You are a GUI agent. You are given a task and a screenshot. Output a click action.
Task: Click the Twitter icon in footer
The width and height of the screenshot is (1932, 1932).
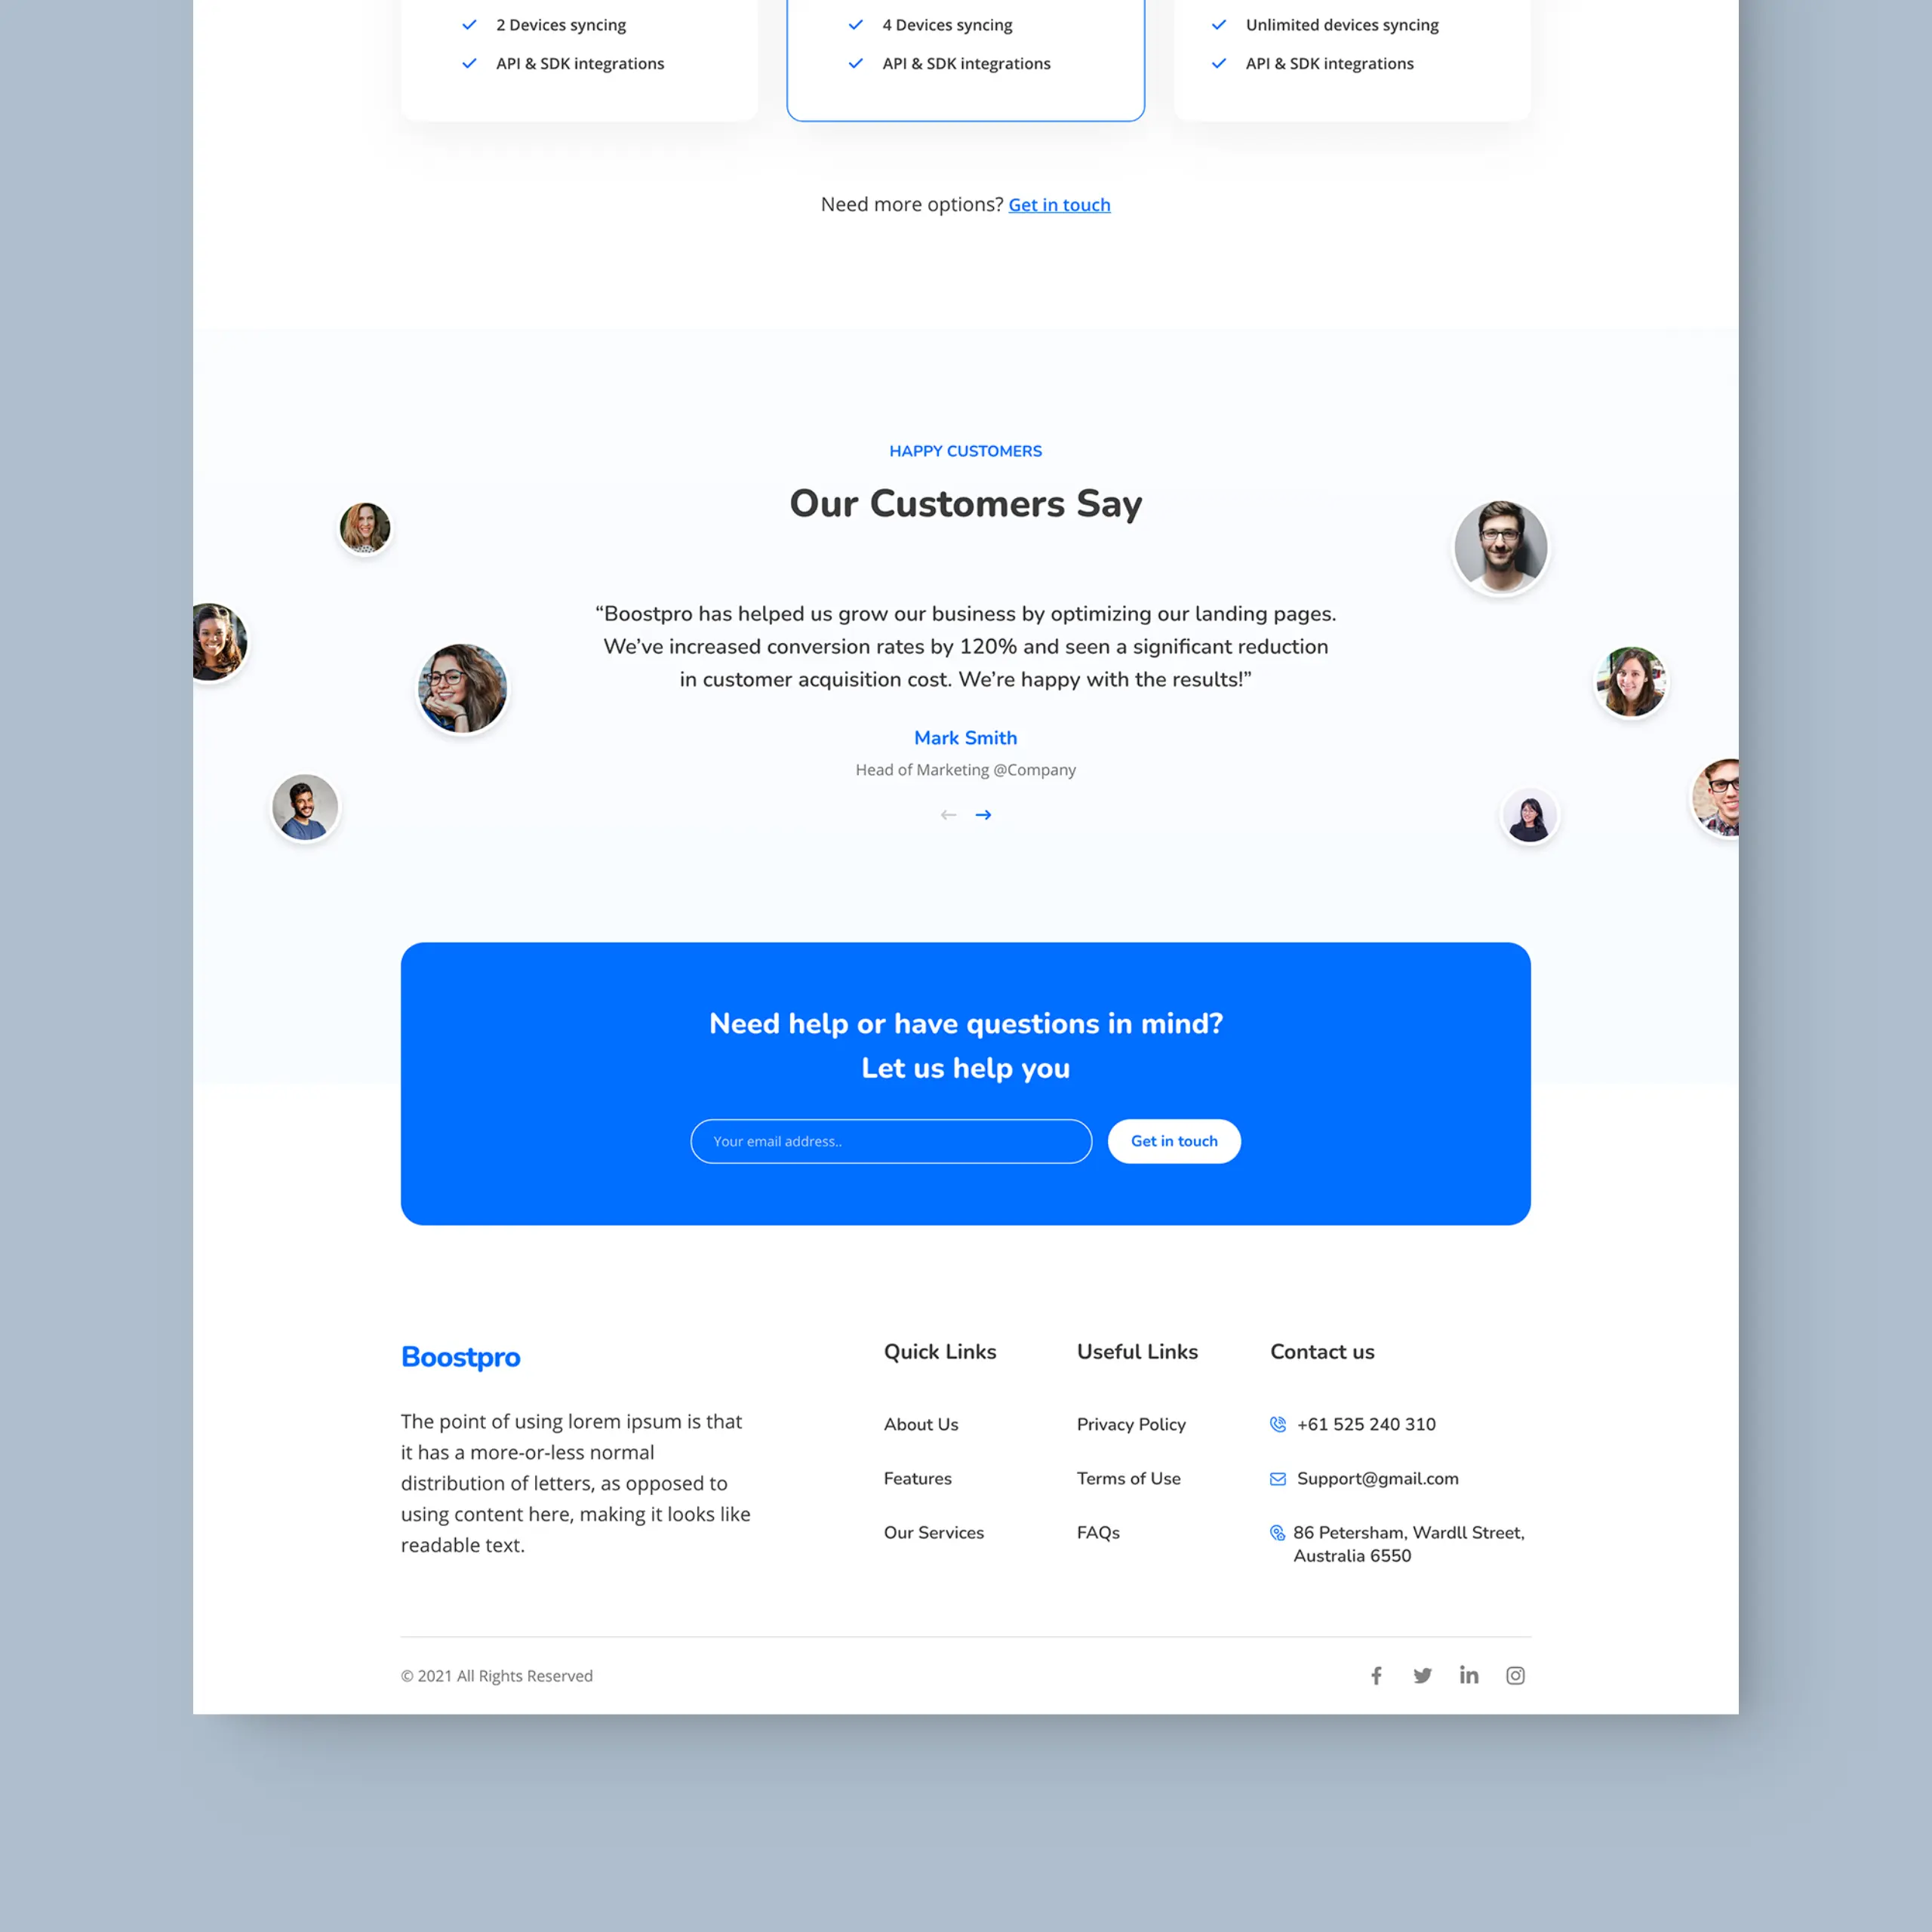pyautogui.click(x=1423, y=1675)
